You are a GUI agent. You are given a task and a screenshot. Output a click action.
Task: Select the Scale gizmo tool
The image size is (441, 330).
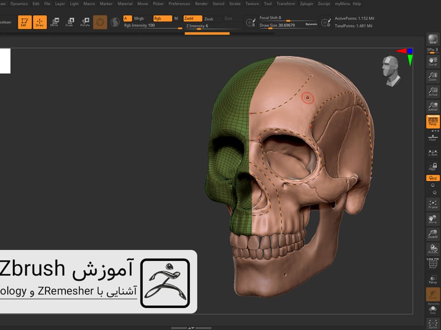69,22
